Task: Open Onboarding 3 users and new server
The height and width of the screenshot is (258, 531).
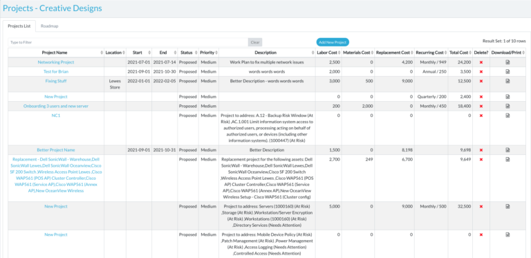Action: (x=56, y=107)
